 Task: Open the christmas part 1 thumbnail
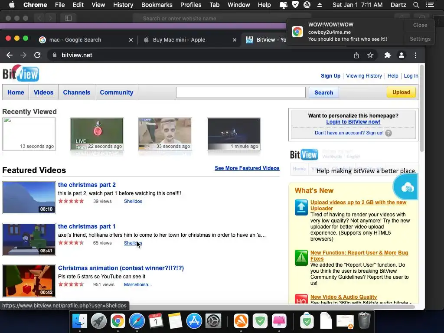click(29, 239)
